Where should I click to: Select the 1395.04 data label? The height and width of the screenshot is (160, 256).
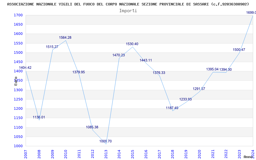coord(212,69)
